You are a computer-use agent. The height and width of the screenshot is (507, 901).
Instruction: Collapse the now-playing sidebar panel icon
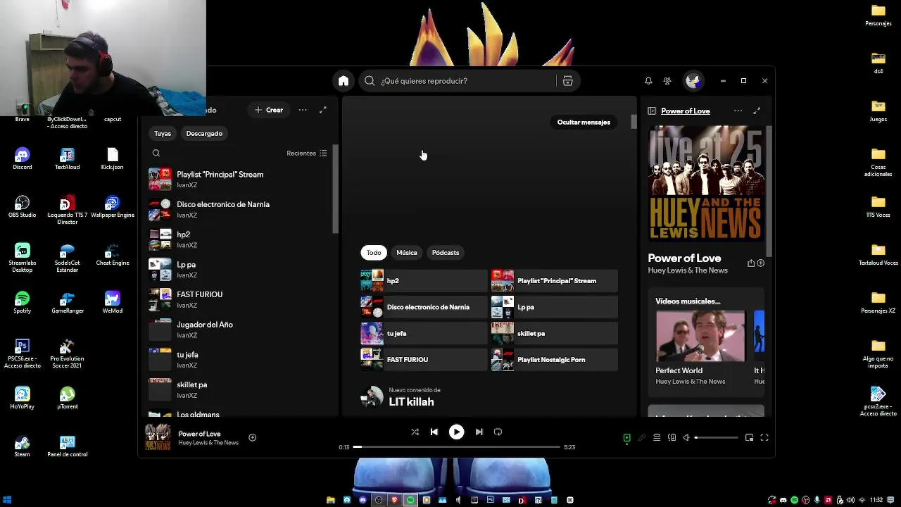[652, 111]
